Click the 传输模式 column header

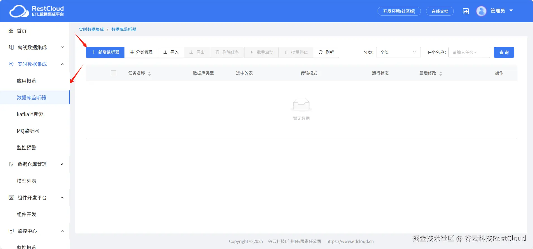point(309,73)
